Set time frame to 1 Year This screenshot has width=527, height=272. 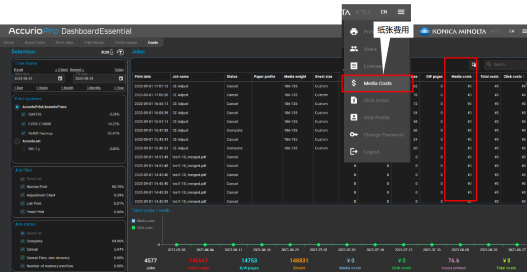119,88
